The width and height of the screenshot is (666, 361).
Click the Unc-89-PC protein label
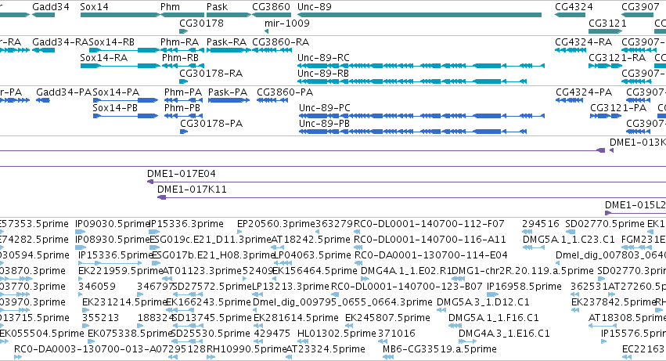325,108
